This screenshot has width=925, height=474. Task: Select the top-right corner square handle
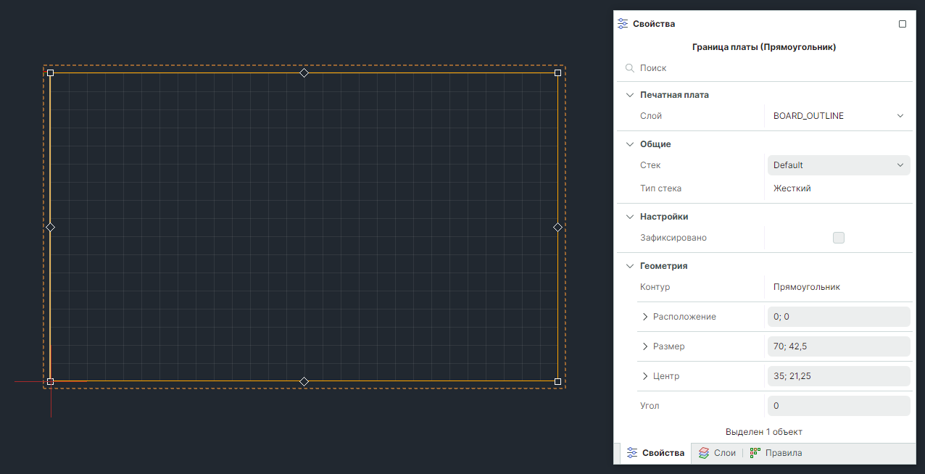tap(557, 72)
